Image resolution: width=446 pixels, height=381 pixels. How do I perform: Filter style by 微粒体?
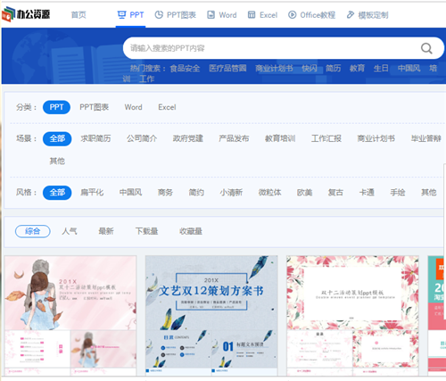click(269, 193)
